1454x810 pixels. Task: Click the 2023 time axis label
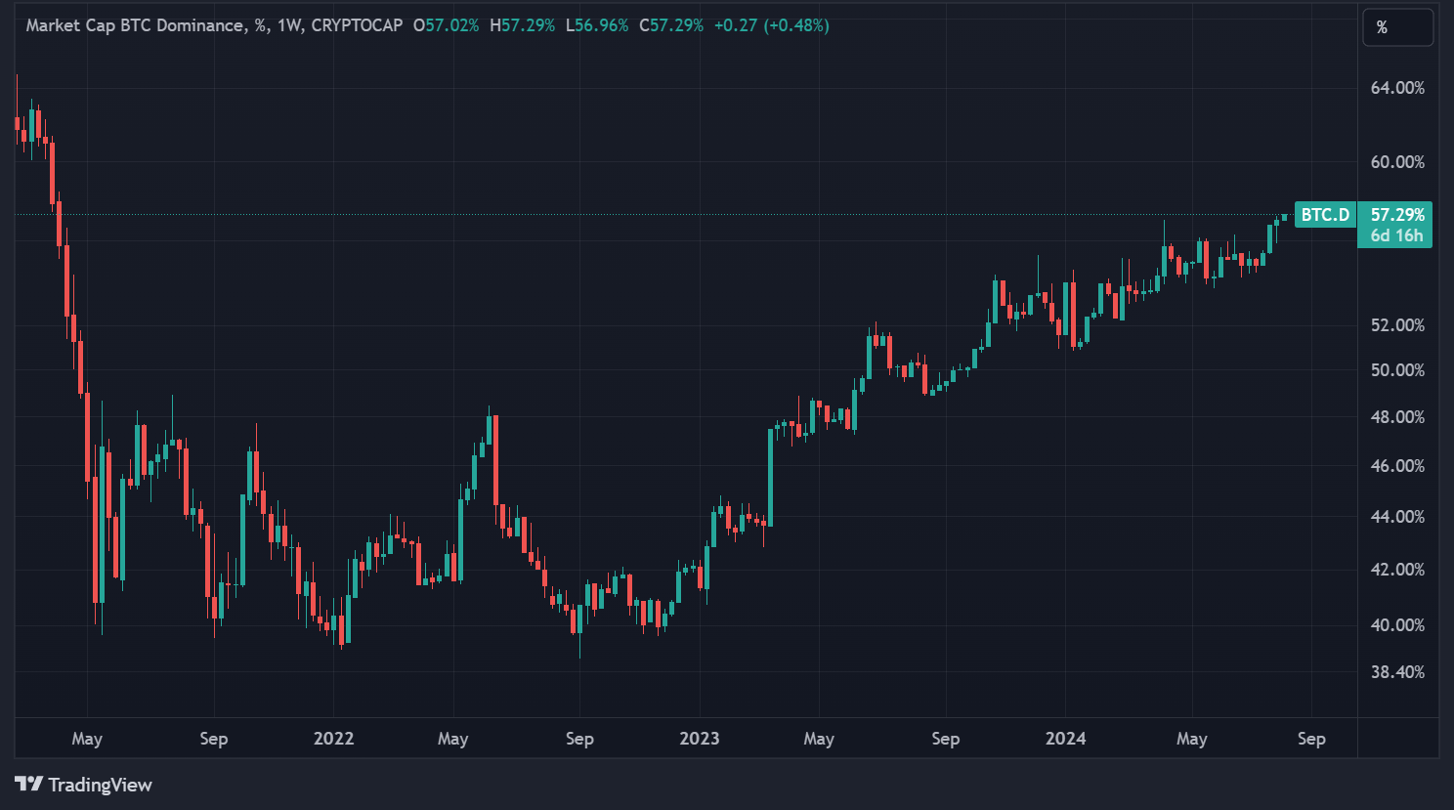[699, 739]
